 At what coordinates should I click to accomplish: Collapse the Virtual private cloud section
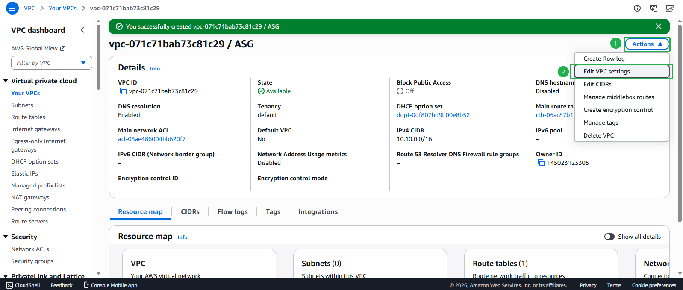point(6,81)
